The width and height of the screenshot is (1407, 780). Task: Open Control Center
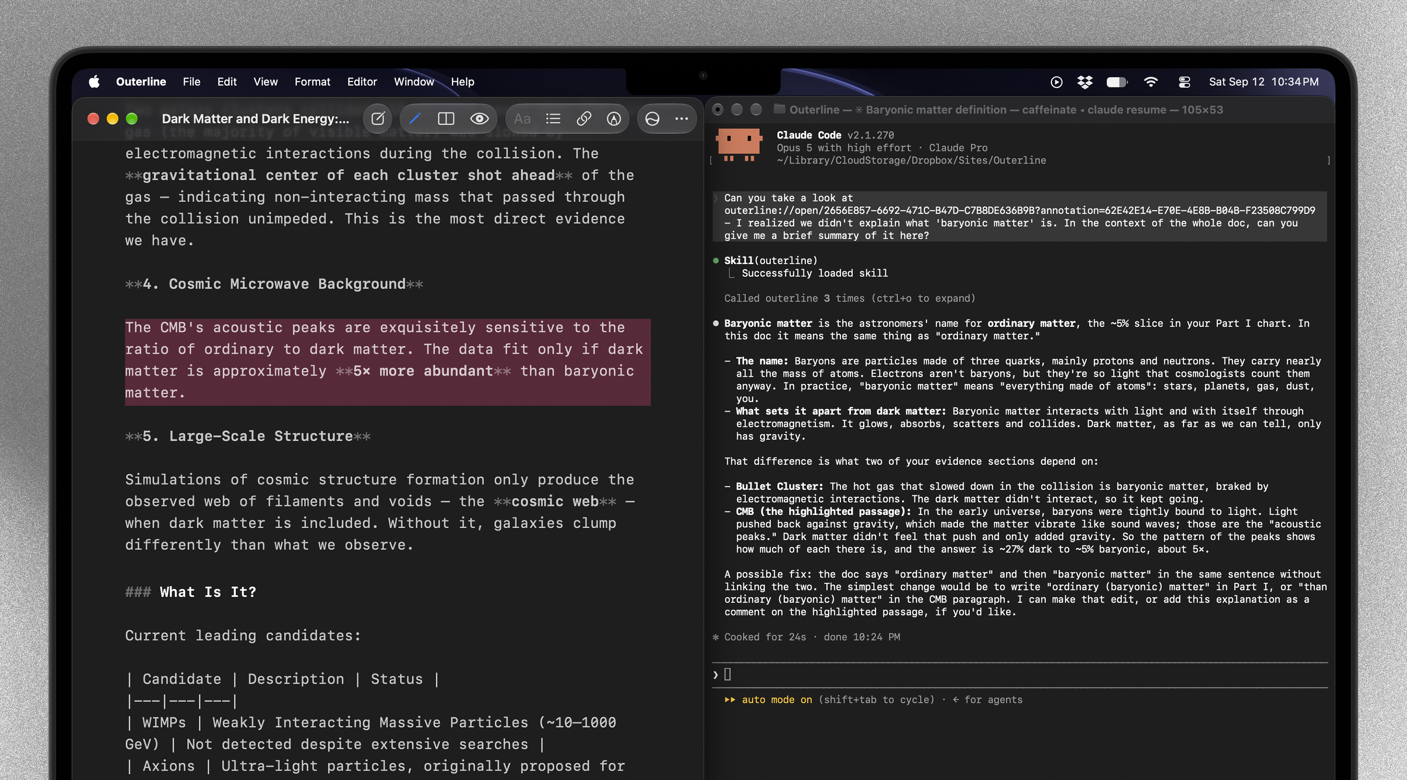1184,82
